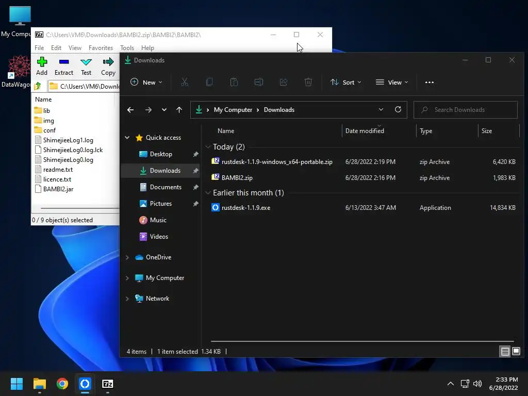Open the New item dropdown
Image resolution: width=528 pixels, height=396 pixels.
click(146, 82)
